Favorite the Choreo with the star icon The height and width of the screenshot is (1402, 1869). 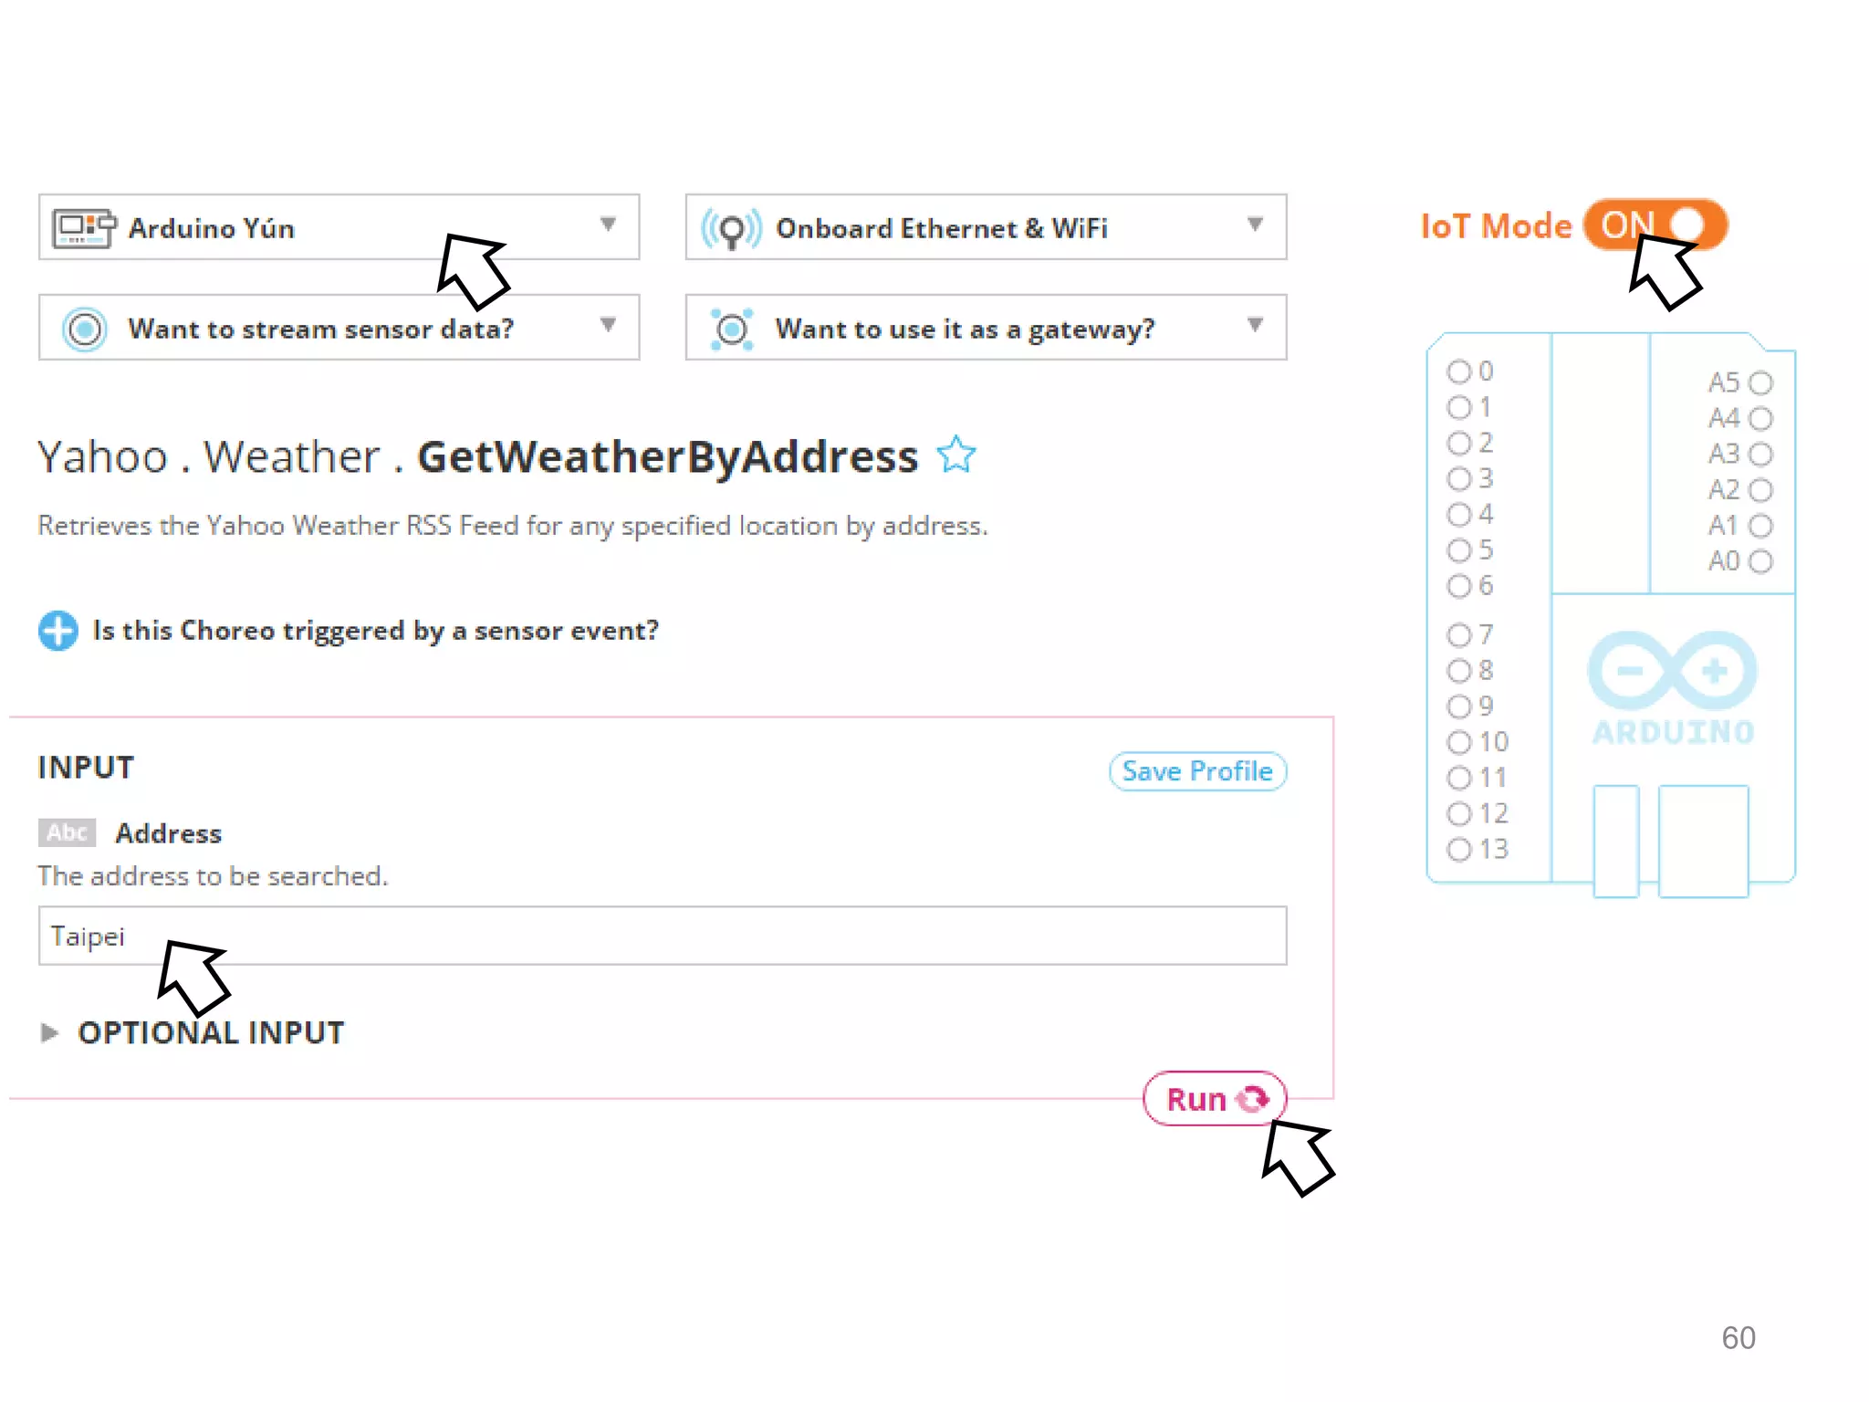[x=956, y=455]
